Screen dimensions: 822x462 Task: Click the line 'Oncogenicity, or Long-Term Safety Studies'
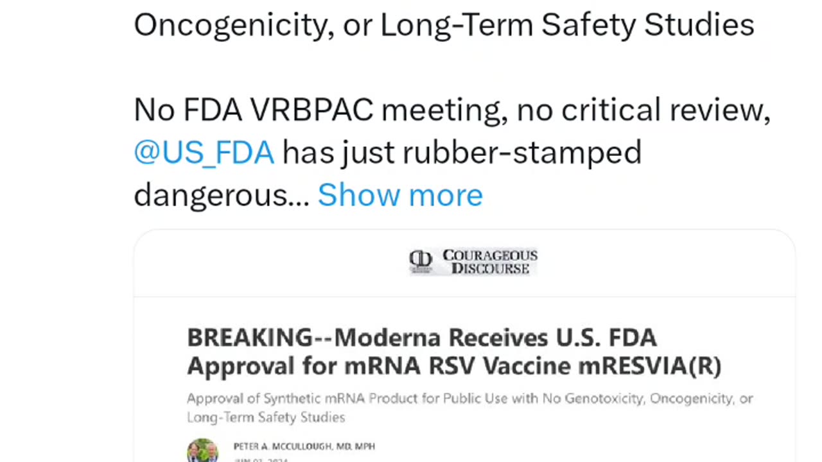pos(444,26)
